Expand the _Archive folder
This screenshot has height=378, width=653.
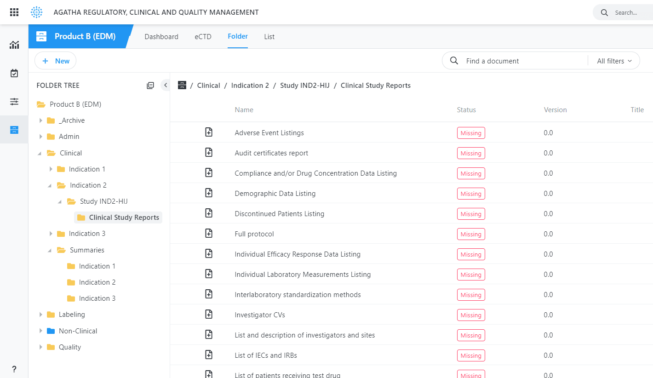(41, 120)
